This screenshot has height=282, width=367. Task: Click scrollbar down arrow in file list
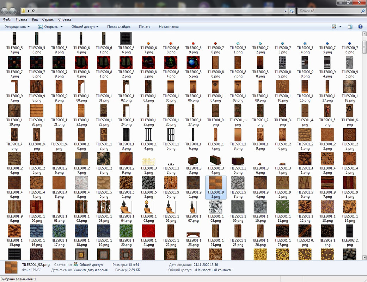click(x=365, y=257)
